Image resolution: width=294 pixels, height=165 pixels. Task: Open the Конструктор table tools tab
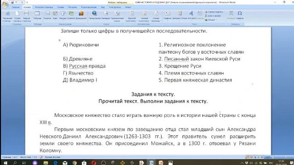[115, 7]
